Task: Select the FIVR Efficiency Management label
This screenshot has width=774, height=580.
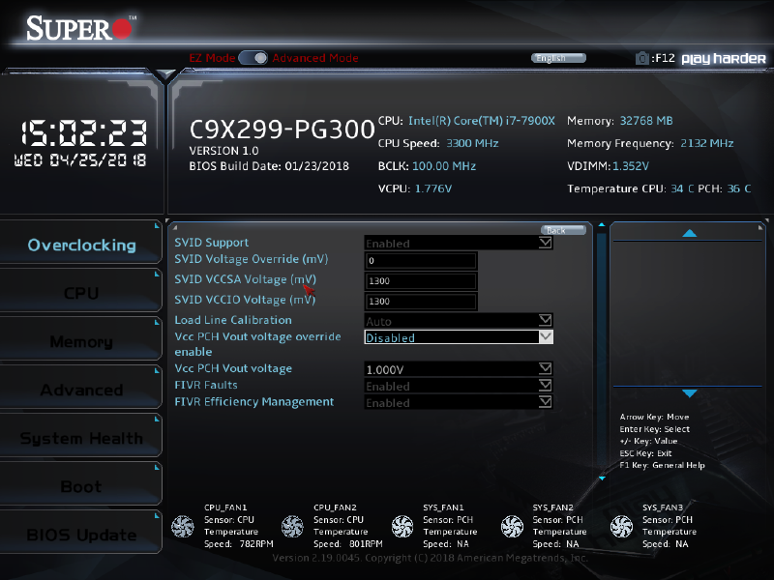Action: [x=254, y=402]
